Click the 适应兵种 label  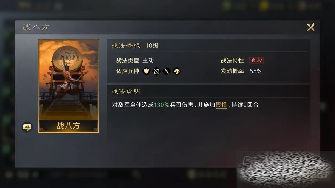tap(127, 71)
